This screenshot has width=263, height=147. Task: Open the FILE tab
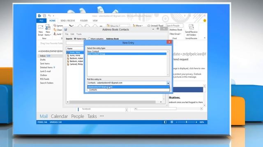coord(42,21)
